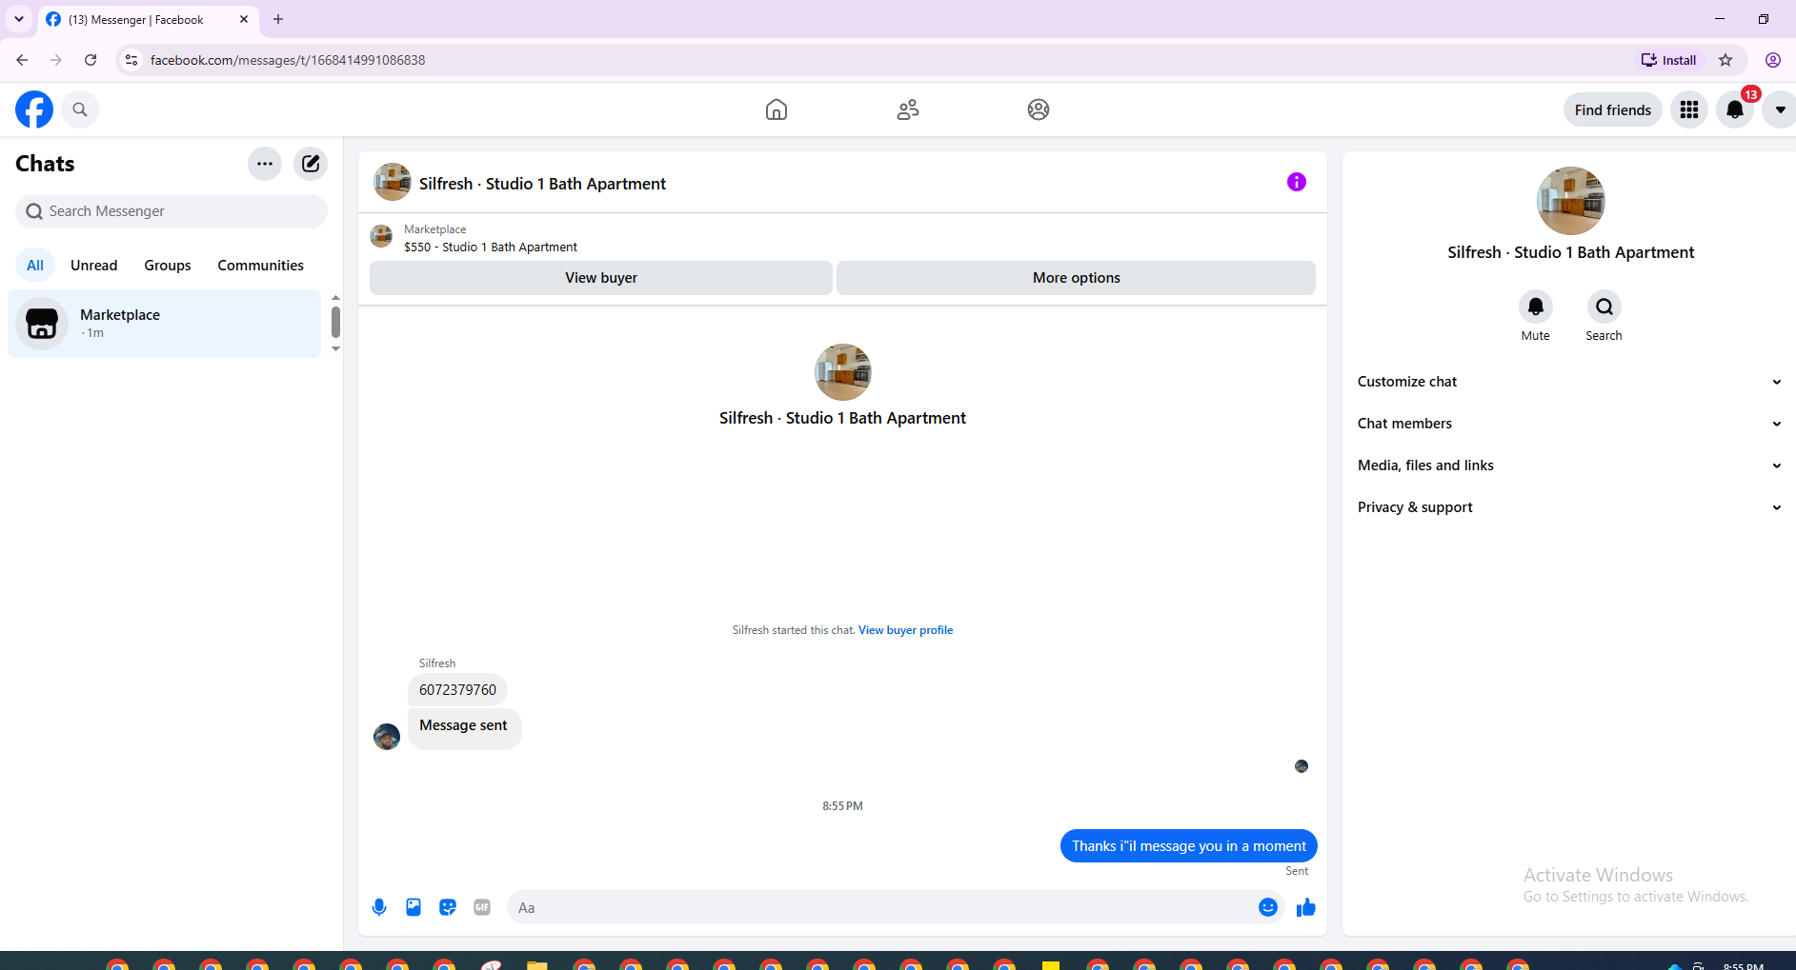
Task: Send a thumbs-up like
Action: click(1306, 907)
